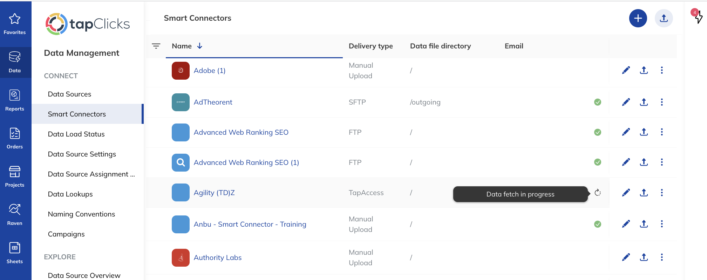Click the upload button in the header
This screenshot has height=280, width=707.
pyautogui.click(x=664, y=18)
